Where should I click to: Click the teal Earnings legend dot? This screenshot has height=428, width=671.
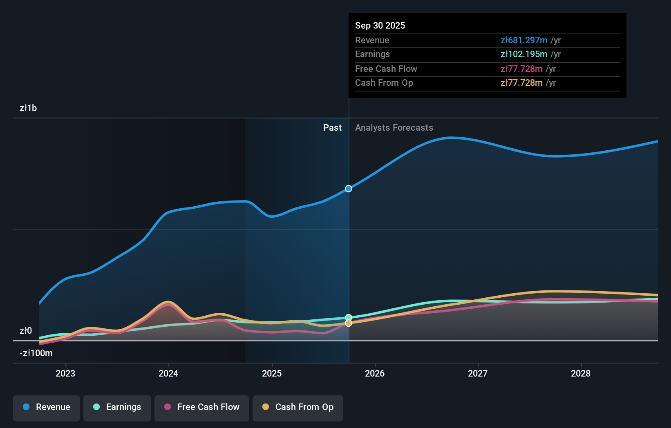click(x=96, y=407)
